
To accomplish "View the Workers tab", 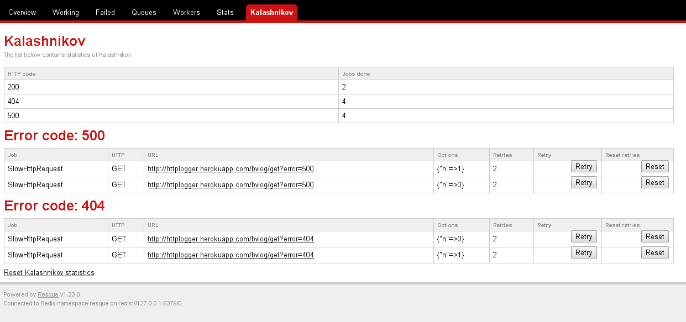I will 186,12.
